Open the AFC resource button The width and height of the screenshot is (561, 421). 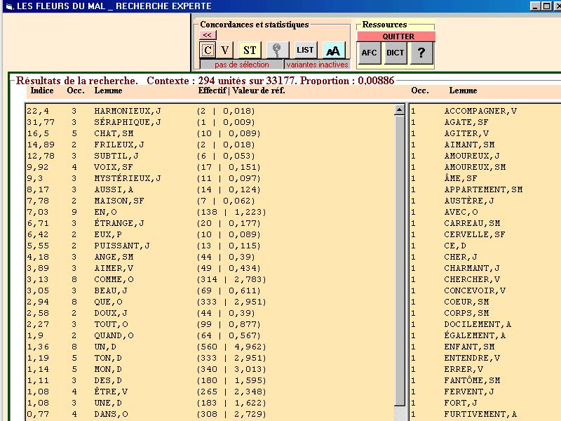369,53
